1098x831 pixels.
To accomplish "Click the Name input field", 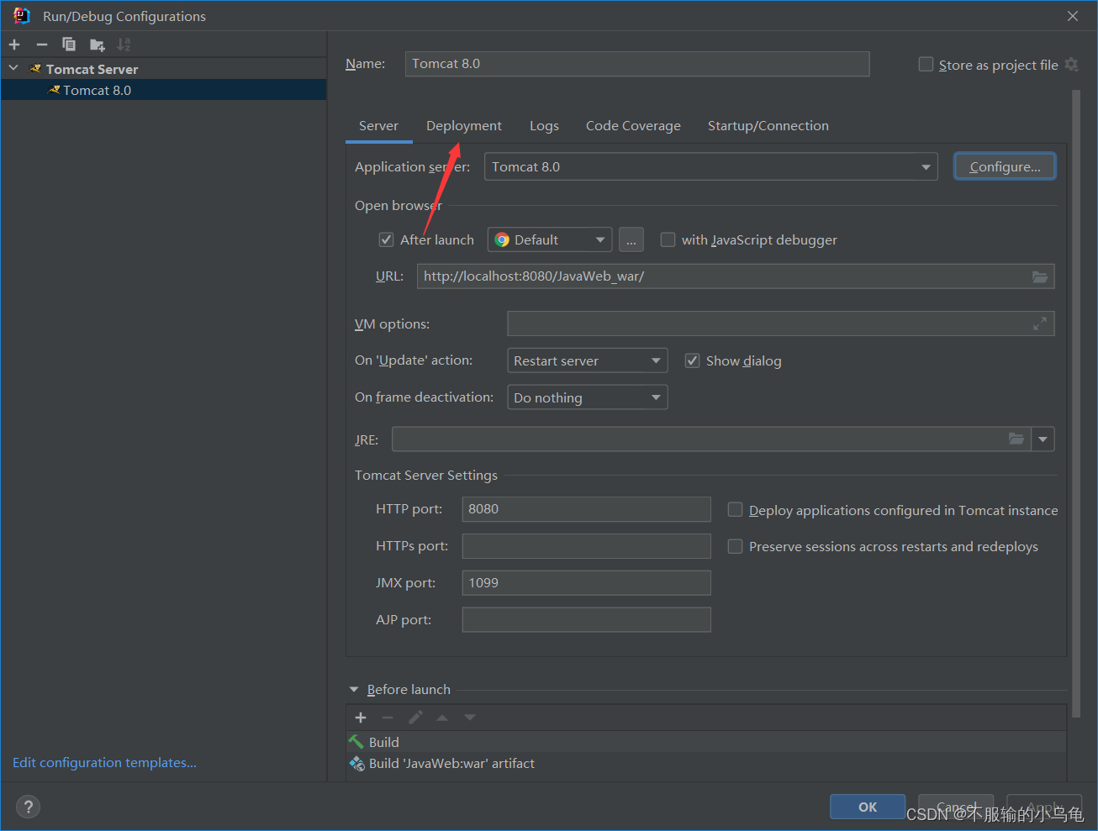I will (x=637, y=64).
